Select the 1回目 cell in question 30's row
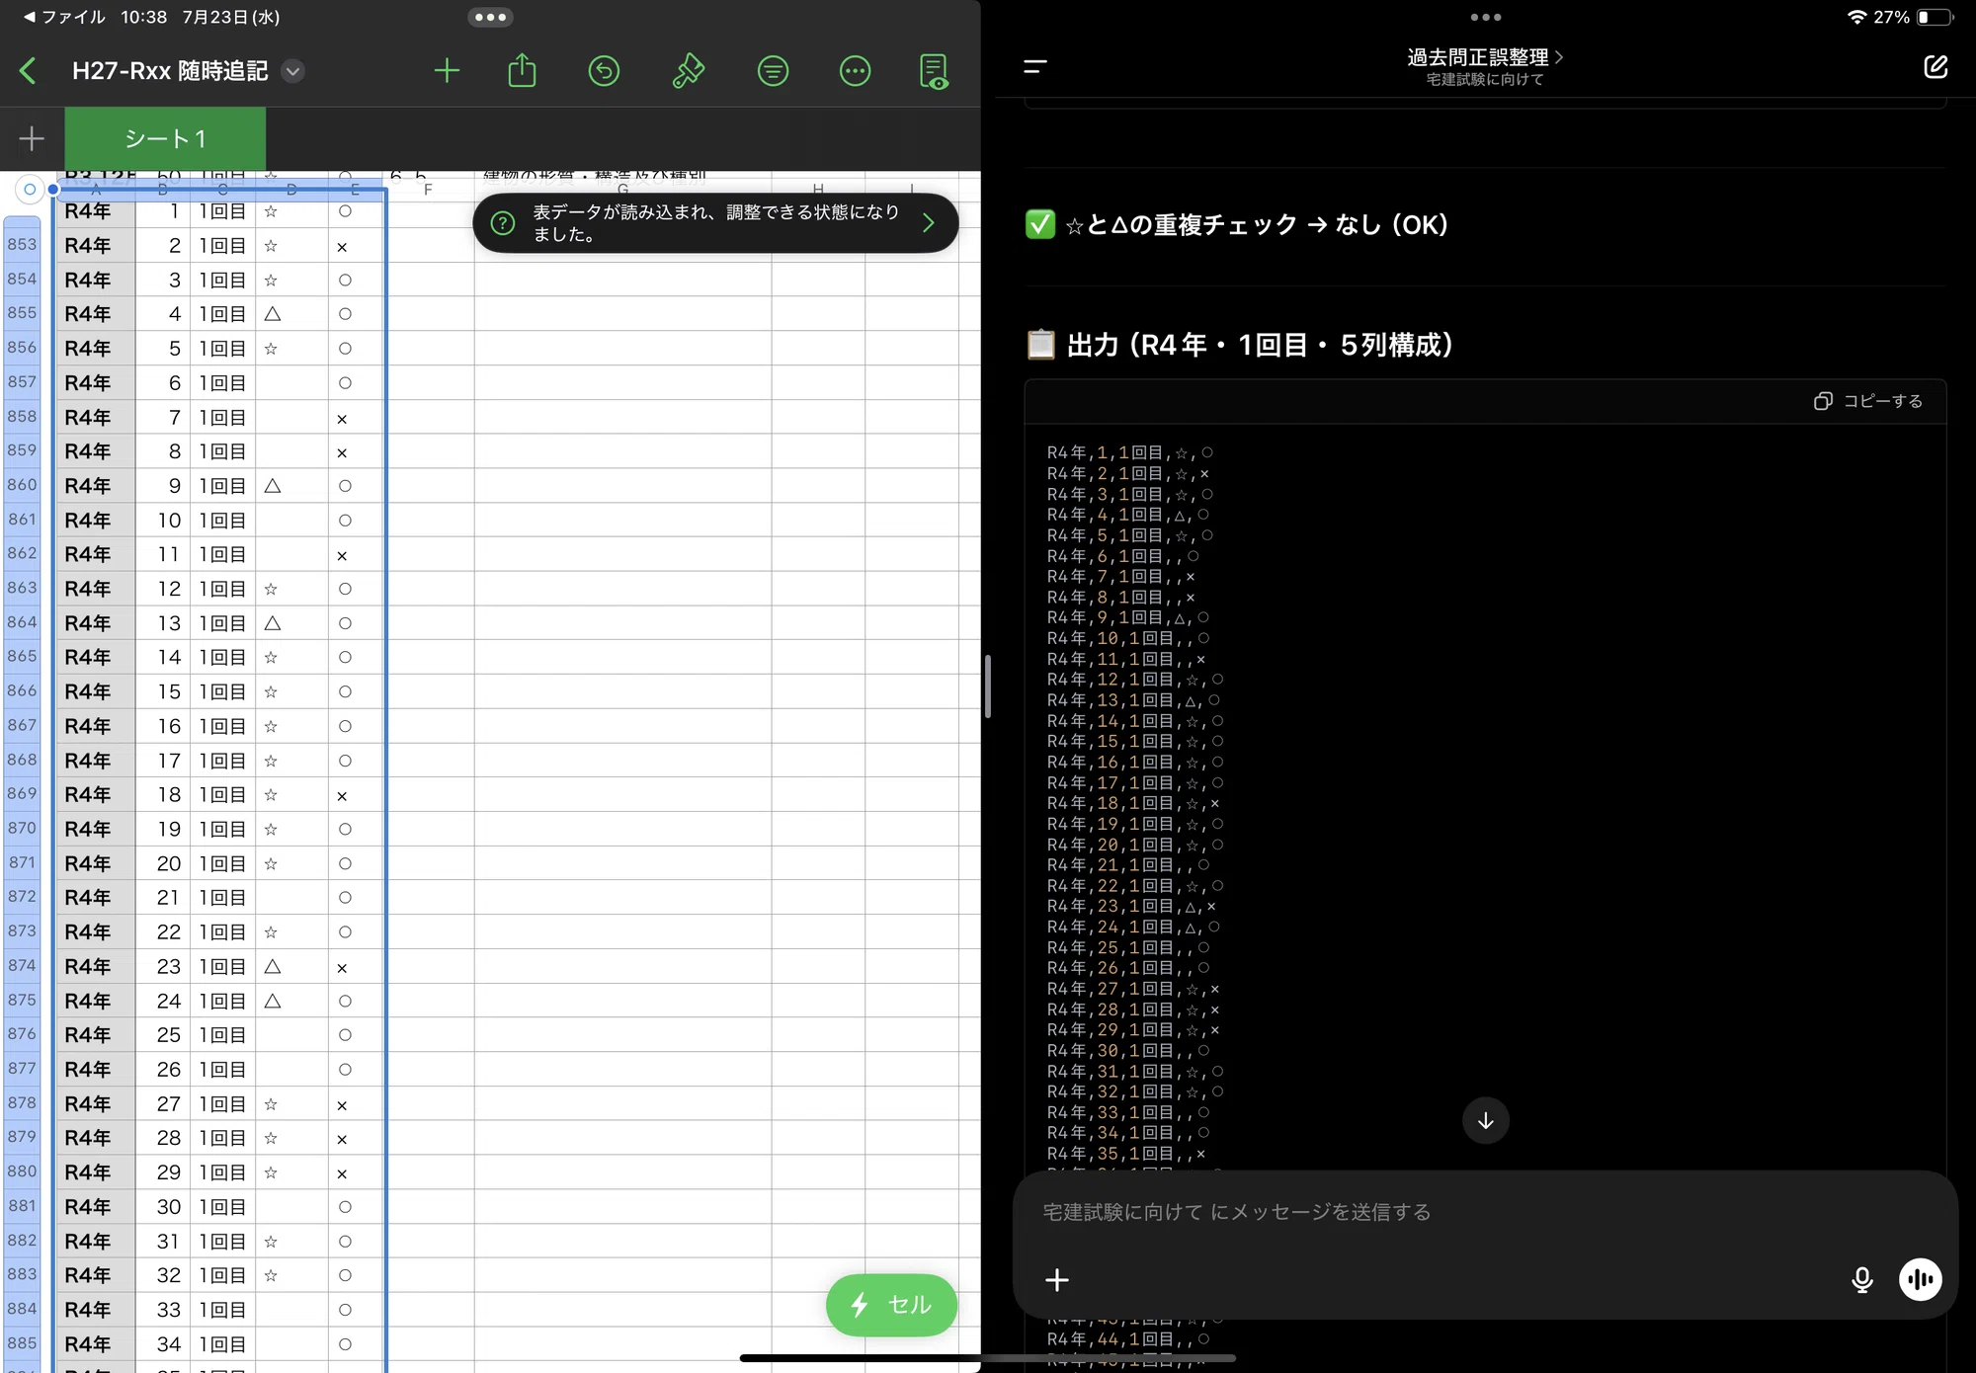This screenshot has width=1976, height=1373. pos(222,1207)
